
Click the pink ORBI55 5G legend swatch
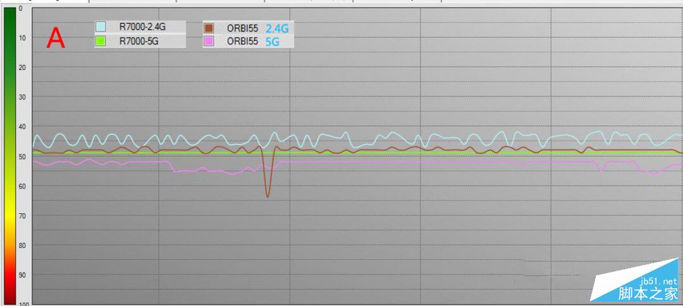[209, 42]
